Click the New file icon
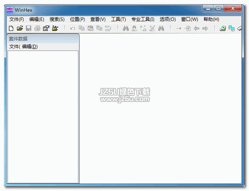249x191 pixels. 11,28
